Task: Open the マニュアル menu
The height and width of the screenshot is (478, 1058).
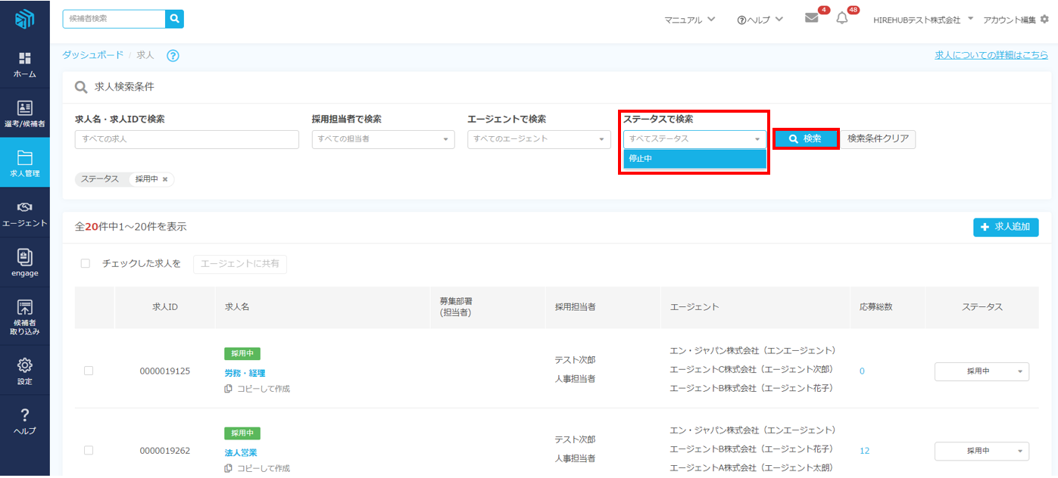Action: click(689, 20)
